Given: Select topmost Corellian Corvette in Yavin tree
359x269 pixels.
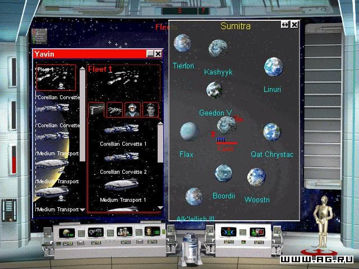Looking at the screenshot, I should click(53, 108).
